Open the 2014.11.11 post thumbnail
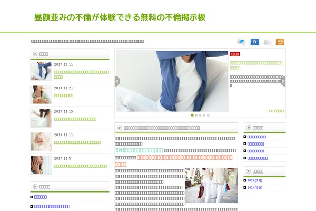 tap(41, 141)
